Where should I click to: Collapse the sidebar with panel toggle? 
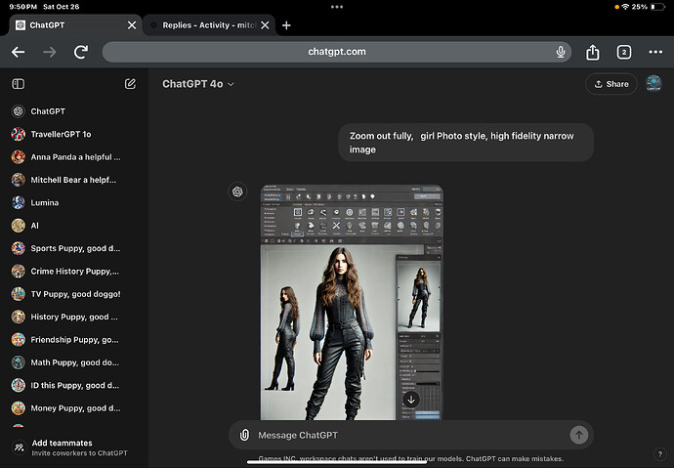(18, 84)
